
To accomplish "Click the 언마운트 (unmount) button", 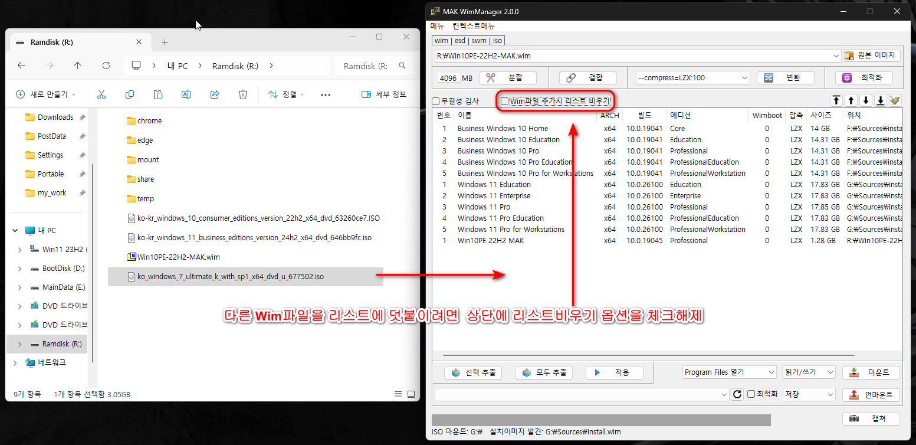I will (871, 394).
